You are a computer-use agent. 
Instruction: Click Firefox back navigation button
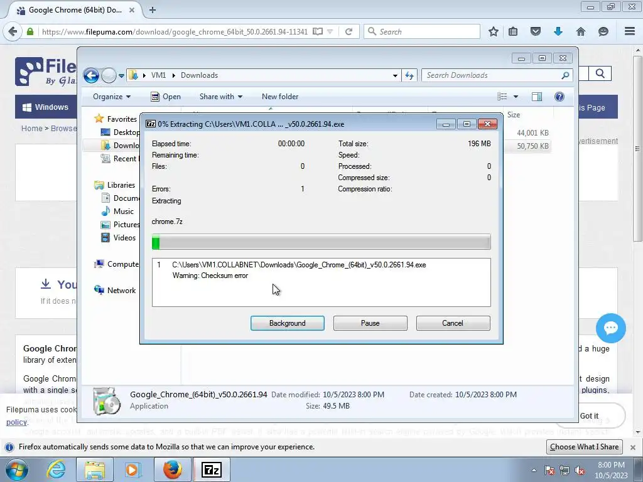[13, 31]
